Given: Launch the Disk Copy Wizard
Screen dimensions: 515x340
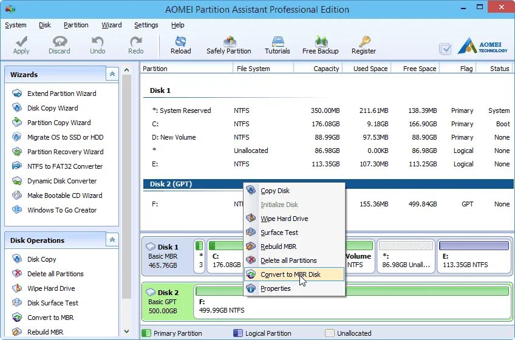Looking at the screenshot, I should click(53, 108).
